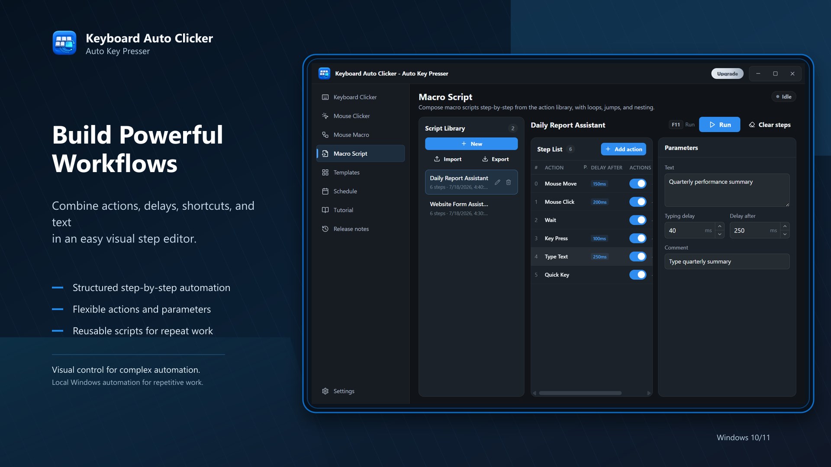831x467 pixels.
Task: Click the Mouse Clicker sidebar icon
Action: [x=325, y=116]
